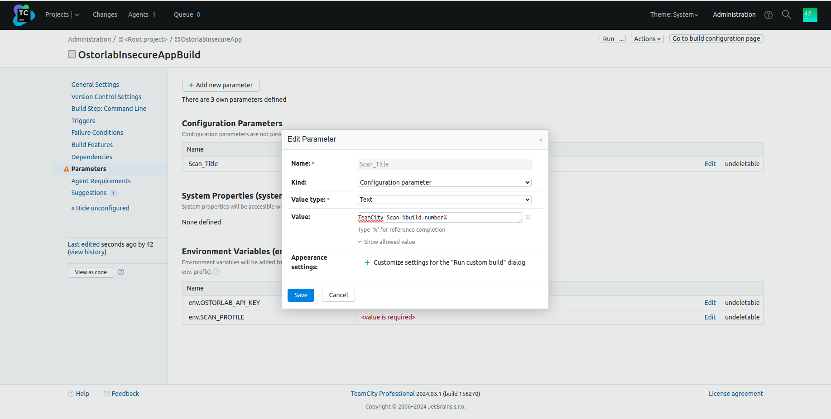Click the Save button in the dialog
831x419 pixels.
point(301,295)
